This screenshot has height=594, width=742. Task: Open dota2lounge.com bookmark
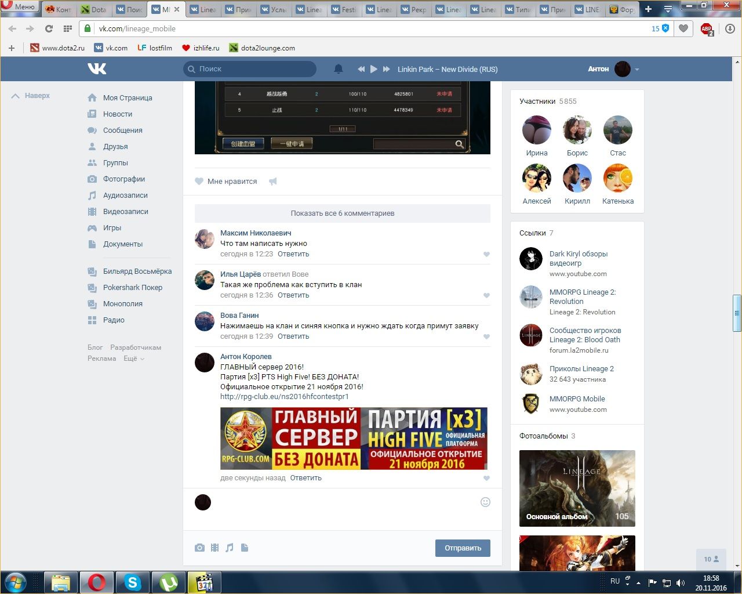[262, 48]
